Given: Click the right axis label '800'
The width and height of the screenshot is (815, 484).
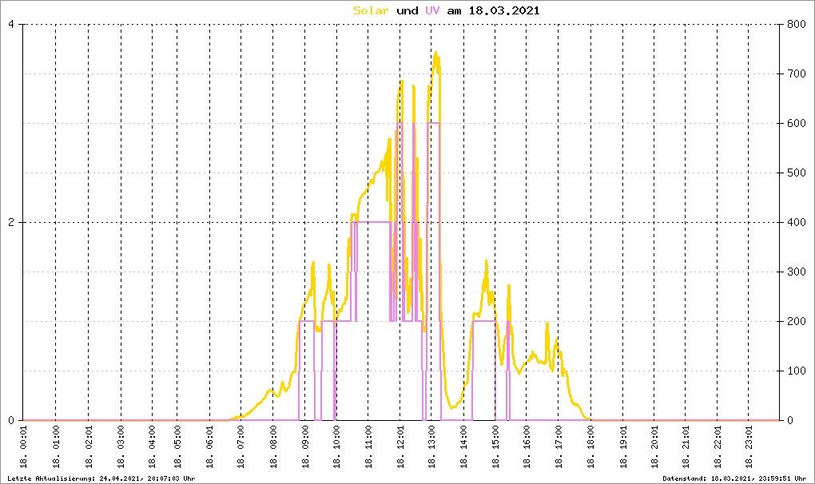Looking at the screenshot, I should click(x=796, y=25).
